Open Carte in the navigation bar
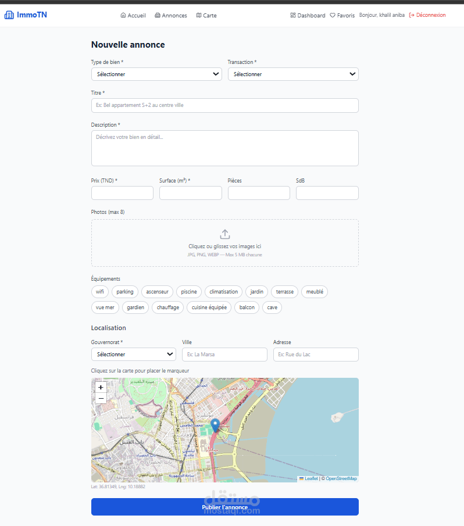Screen dimensions: 464x526 tap(206, 16)
